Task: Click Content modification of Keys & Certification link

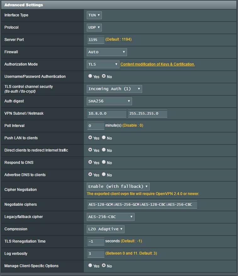Action: coord(158,64)
